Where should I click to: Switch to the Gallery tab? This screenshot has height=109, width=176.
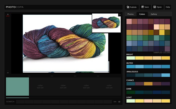(x=154, y=14)
